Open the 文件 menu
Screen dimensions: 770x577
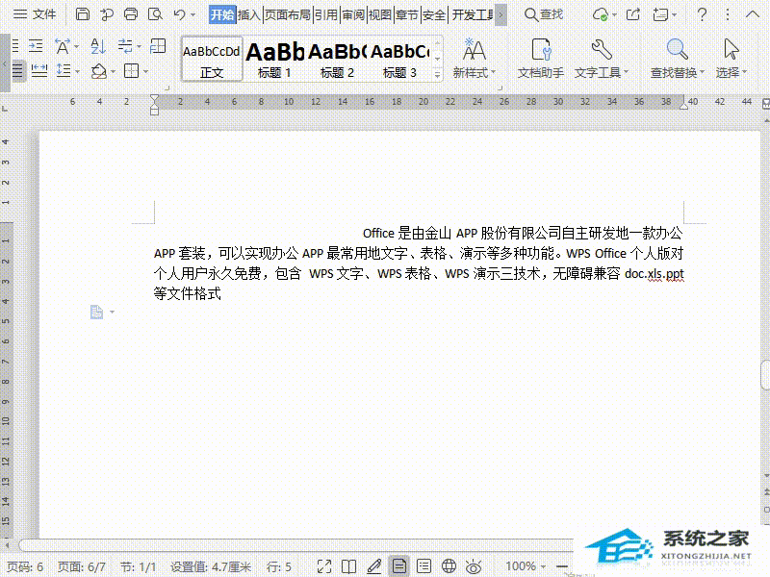(35, 14)
